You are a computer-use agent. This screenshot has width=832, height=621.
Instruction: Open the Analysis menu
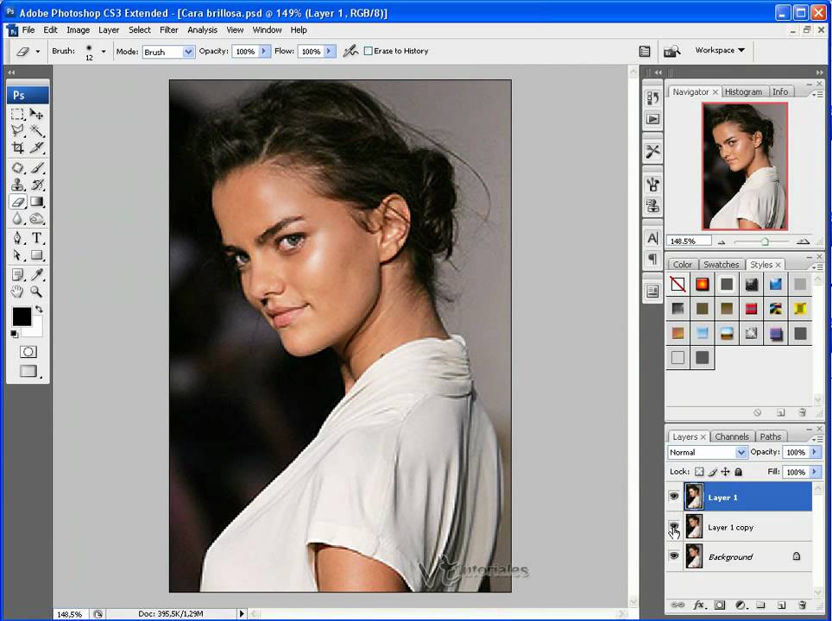(202, 29)
